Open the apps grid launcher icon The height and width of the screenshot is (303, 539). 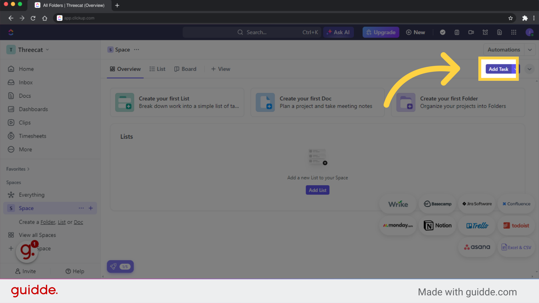coord(514,32)
